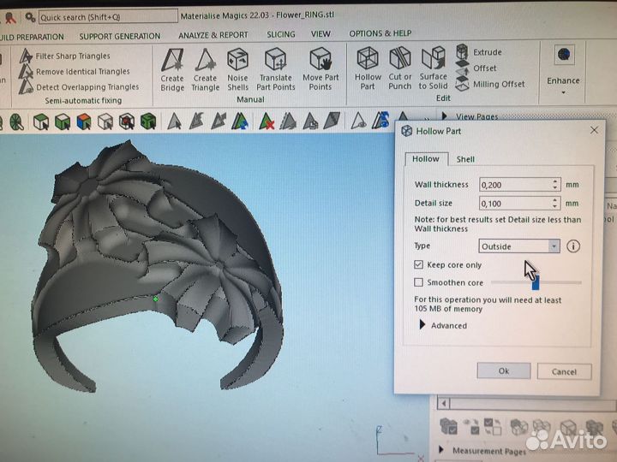Enable the Smoothen core checkbox
Screen dimensions: 617x462
(418, 282)
